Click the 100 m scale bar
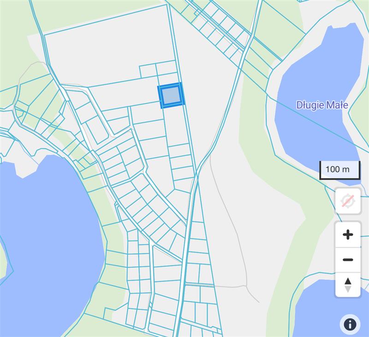The height and width of the screenshot is (337, 369). coord(339,169)
